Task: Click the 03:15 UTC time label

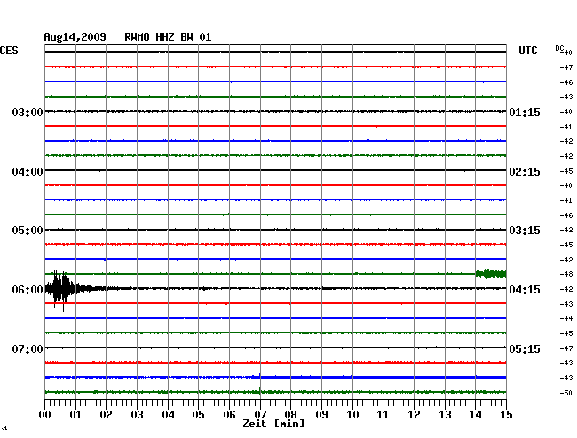Action: tap(525, 231)
